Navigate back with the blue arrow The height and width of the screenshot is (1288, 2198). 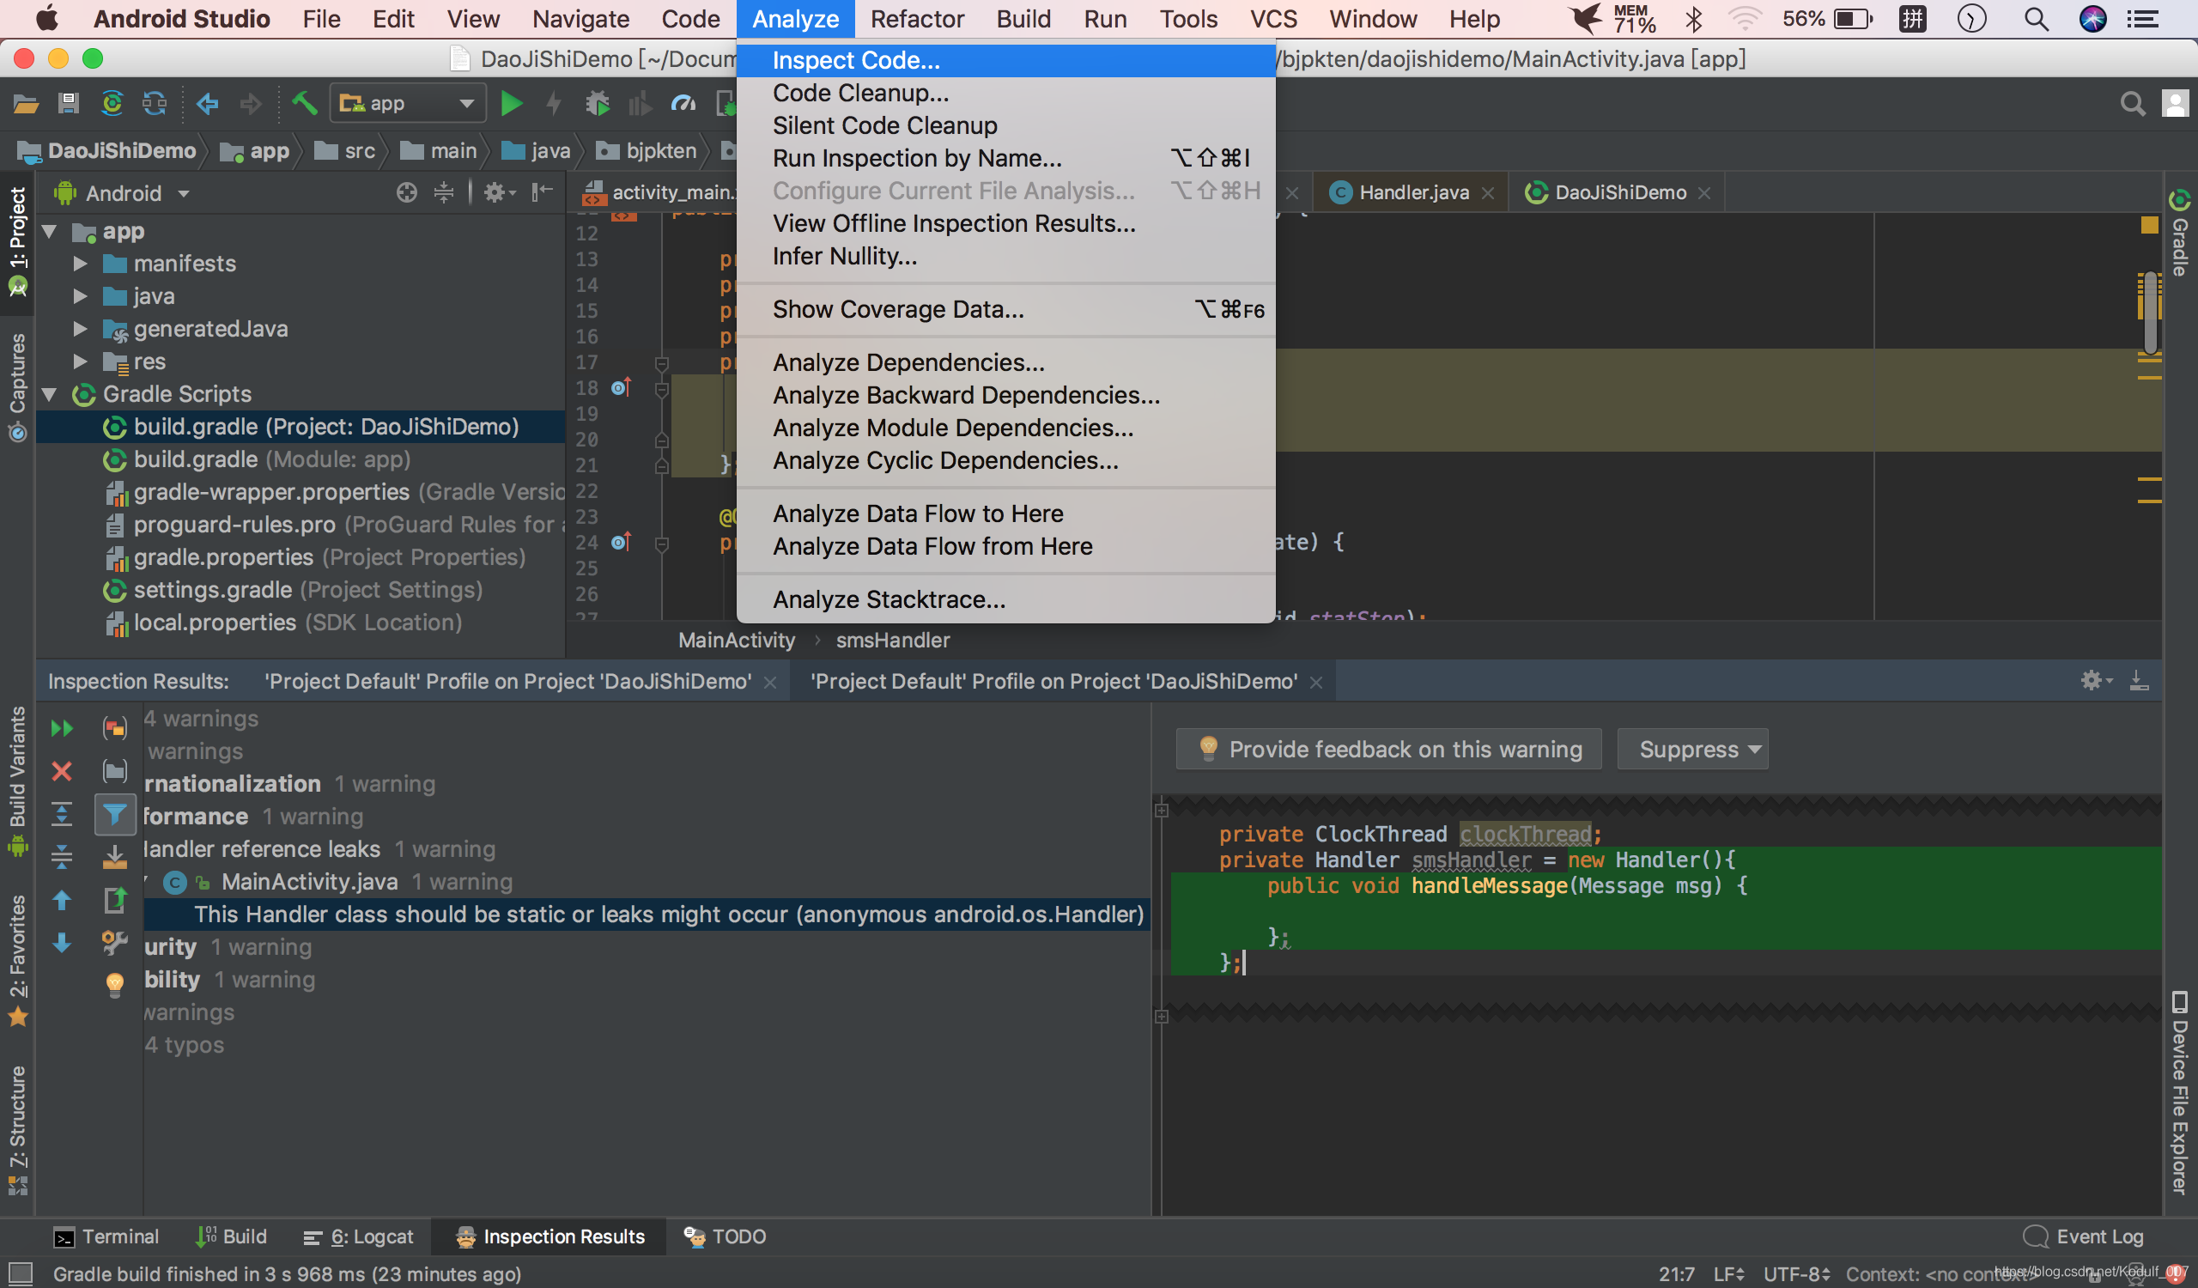pyautogui.click(x=207, y=104)
